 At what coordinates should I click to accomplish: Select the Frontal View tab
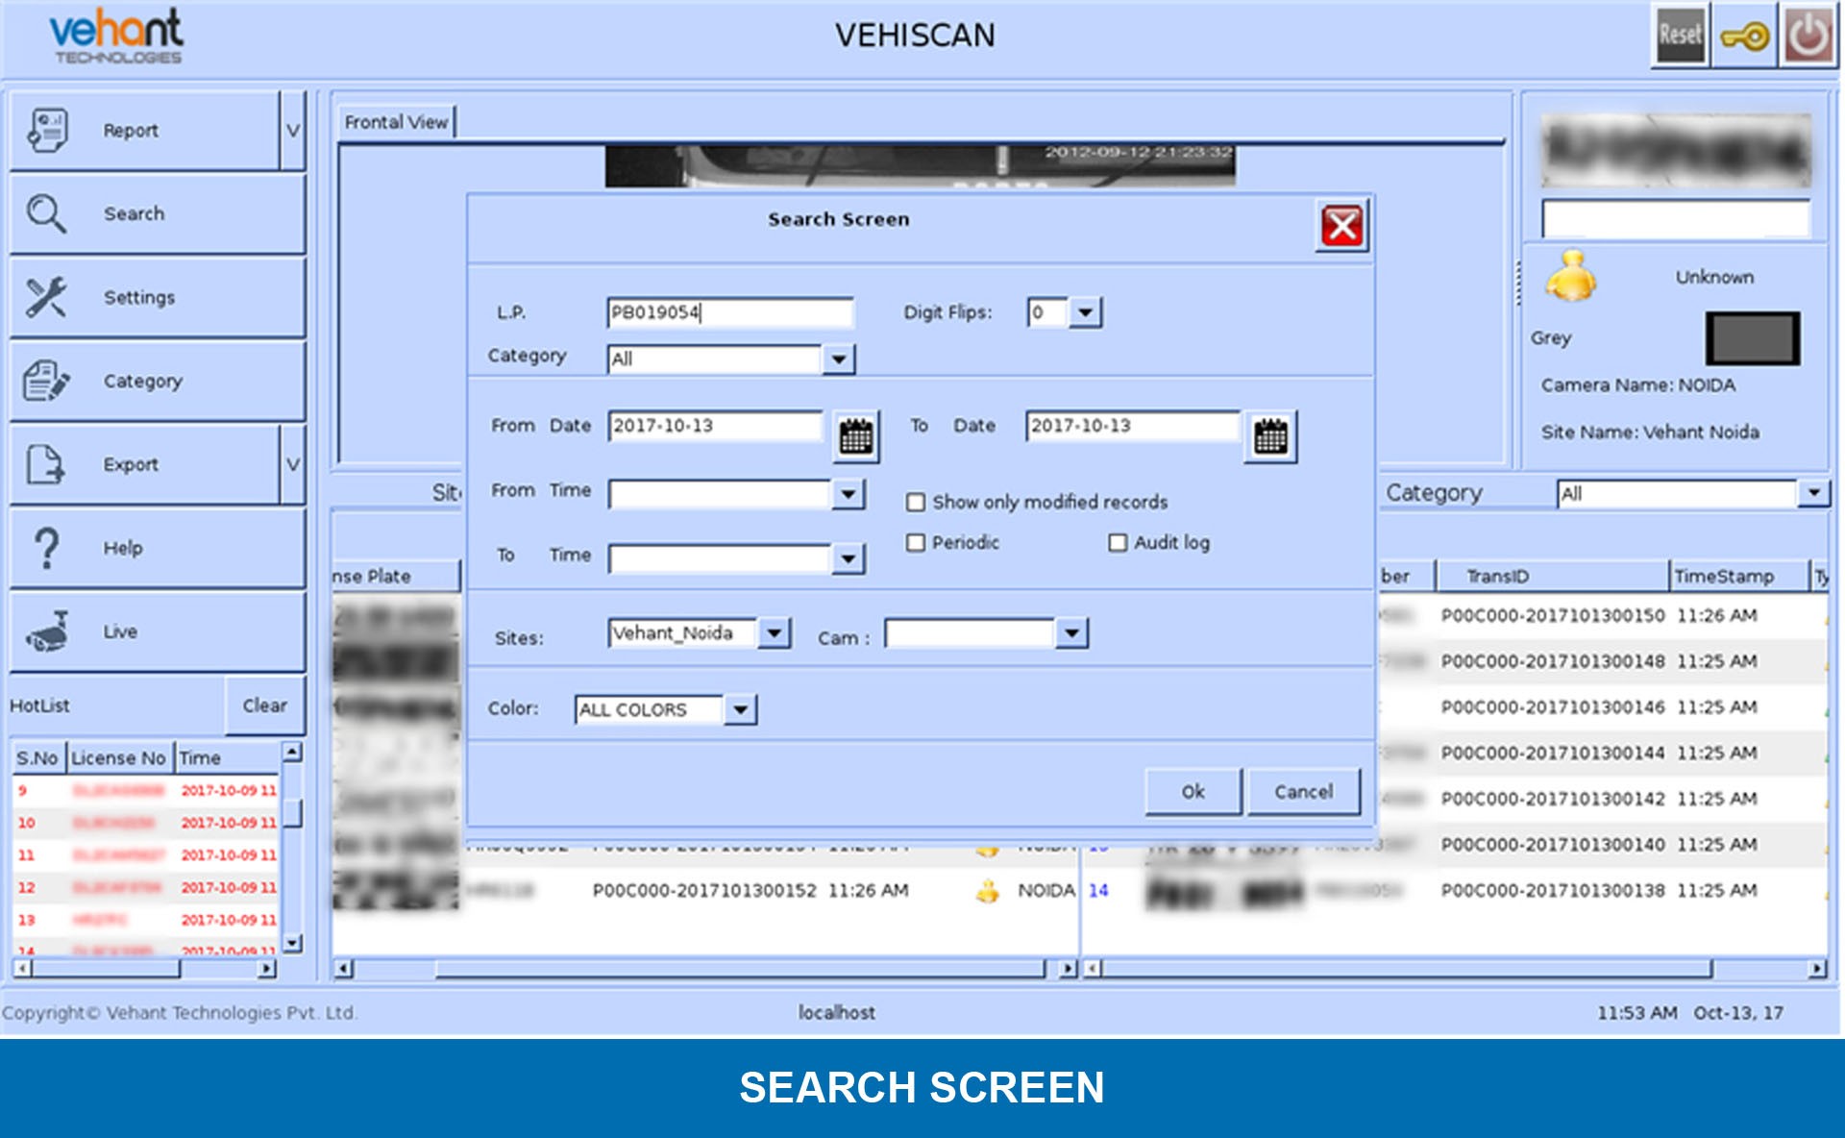pyautogui.click(x=396, y=122)
